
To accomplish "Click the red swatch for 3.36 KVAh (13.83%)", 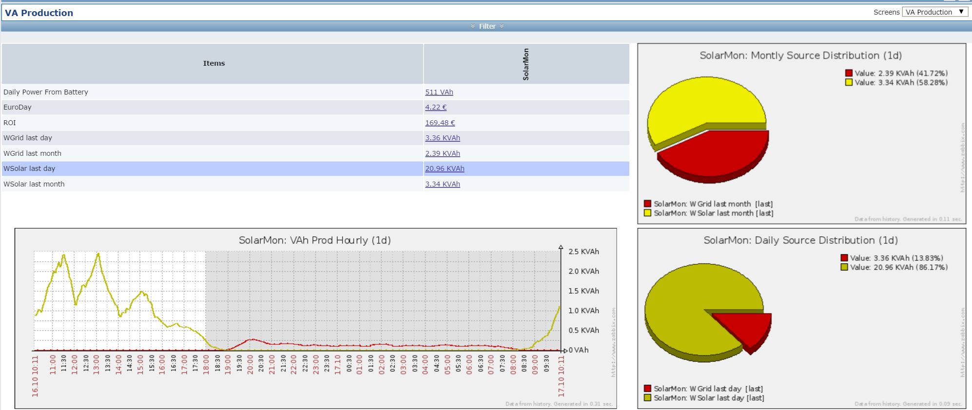I will click(x=844, y=258).
